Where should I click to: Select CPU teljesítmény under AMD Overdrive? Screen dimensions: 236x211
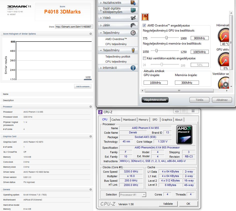[116, 44]
